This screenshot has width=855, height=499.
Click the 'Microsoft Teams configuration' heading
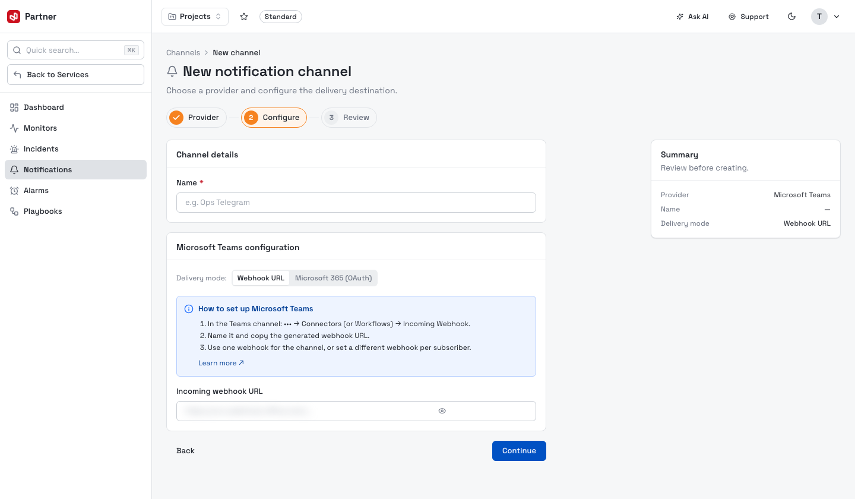coord(238,247)
